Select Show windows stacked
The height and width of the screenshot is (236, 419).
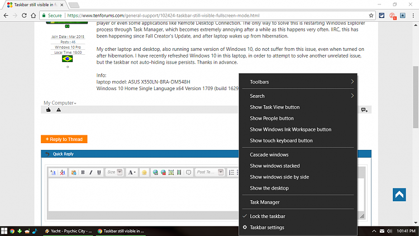pyautogui.click(x=298, y=166)
